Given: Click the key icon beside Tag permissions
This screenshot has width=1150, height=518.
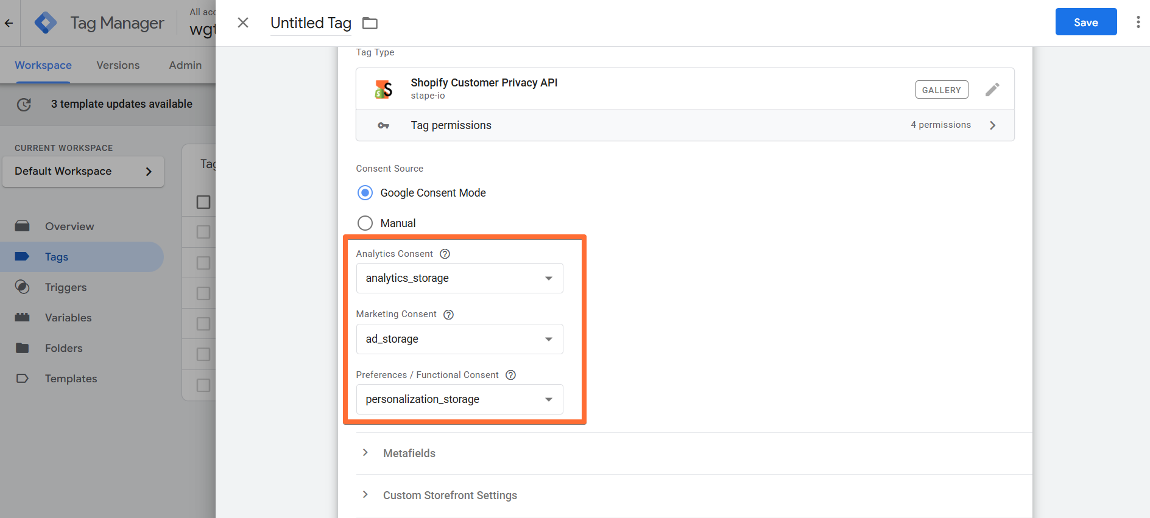Looking at the screenshot, I should pyautogui.click(x=383, y=125).
